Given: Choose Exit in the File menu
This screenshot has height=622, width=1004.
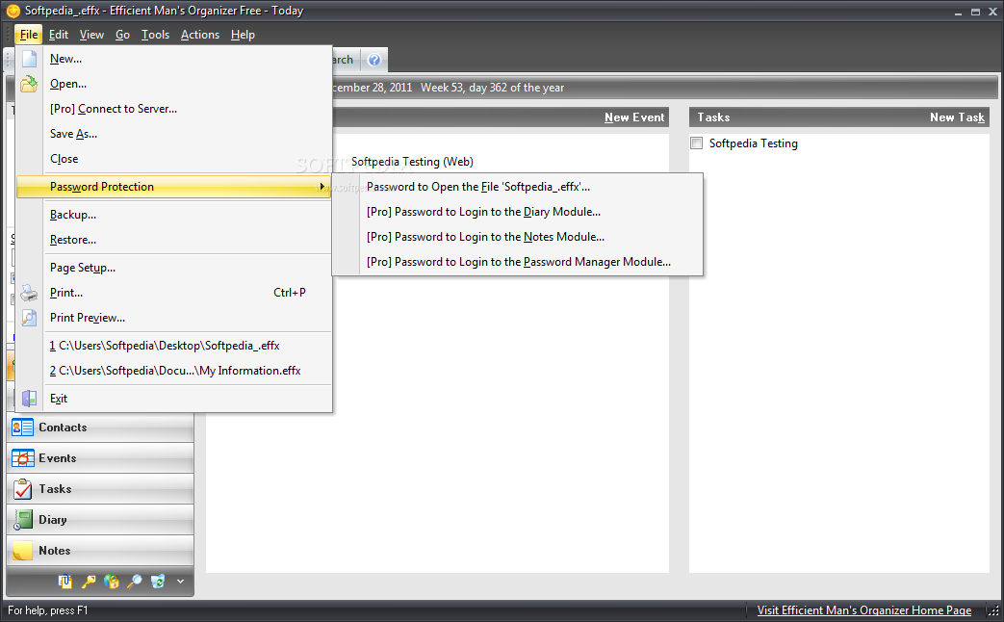Looking at the screenshot, I should pyautogui.click(x=174, y=398).
